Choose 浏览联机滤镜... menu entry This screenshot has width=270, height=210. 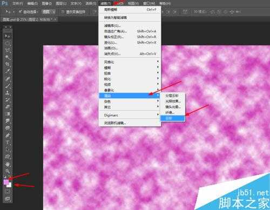(x=130, y=123)
